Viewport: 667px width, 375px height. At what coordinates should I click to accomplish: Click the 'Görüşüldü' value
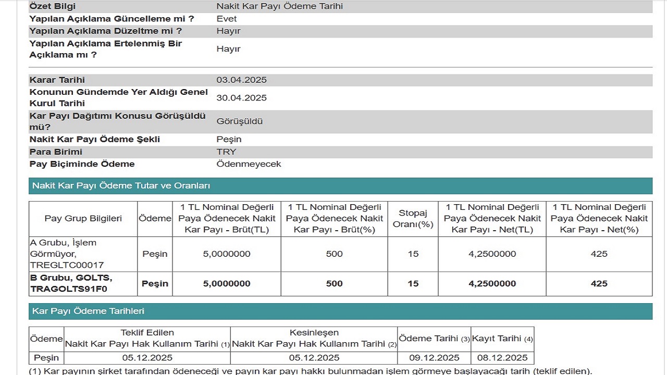point(239,121)
